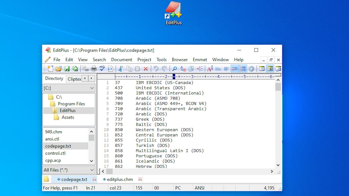Viewport: 349px width, 196px height.
Task: Open the File menu
Action: 57,60
